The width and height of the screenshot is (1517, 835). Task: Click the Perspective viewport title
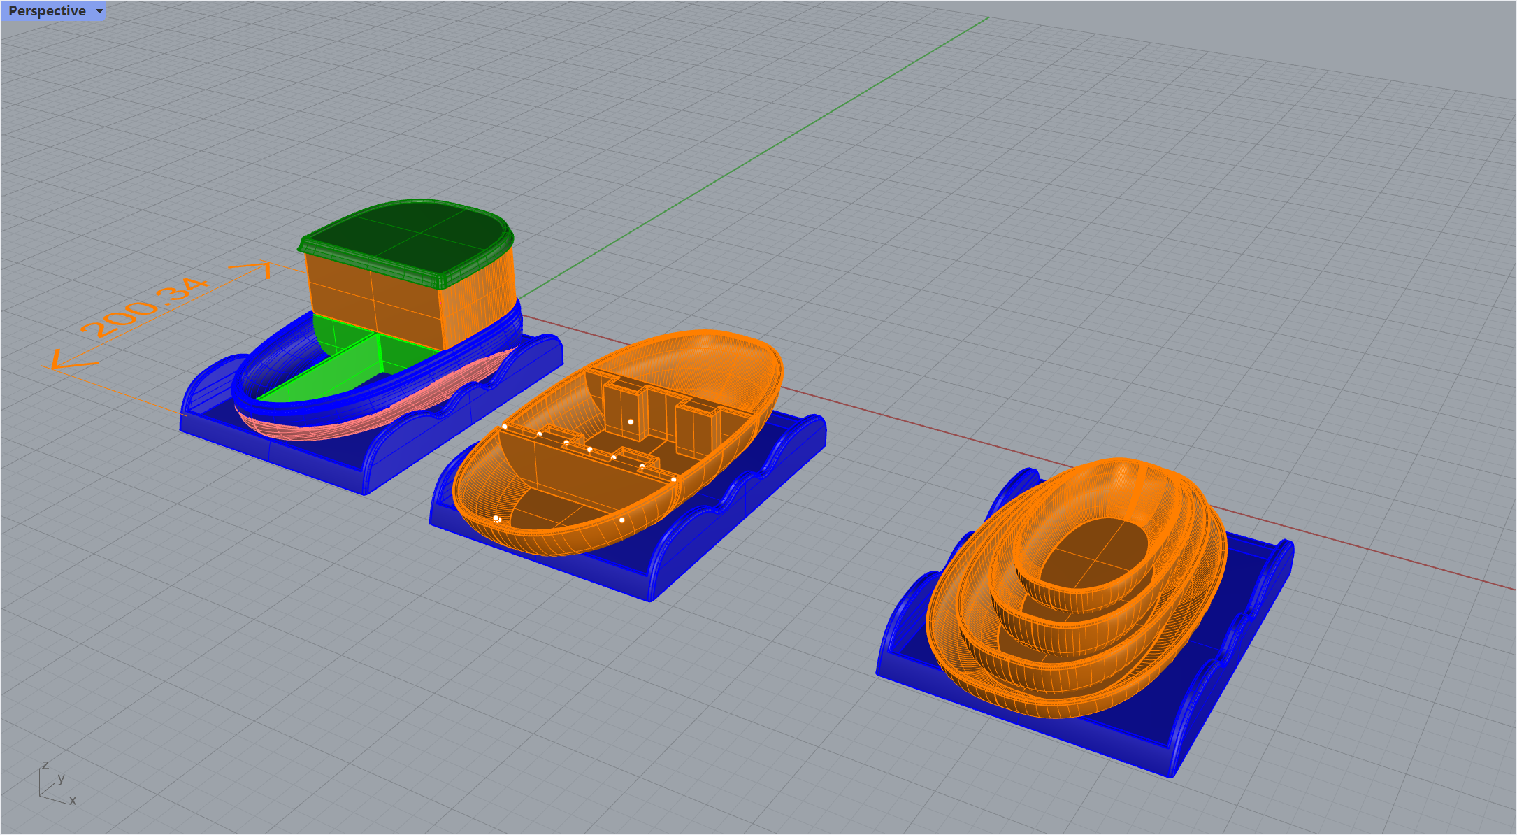pos(47,11)
